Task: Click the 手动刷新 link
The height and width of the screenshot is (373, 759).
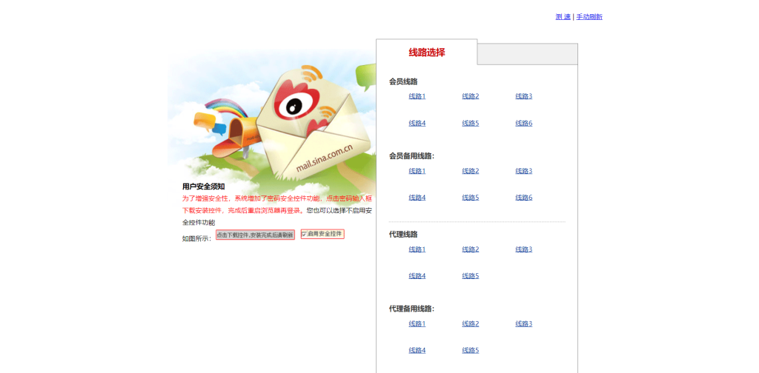Action: click(x=589, y=17)
